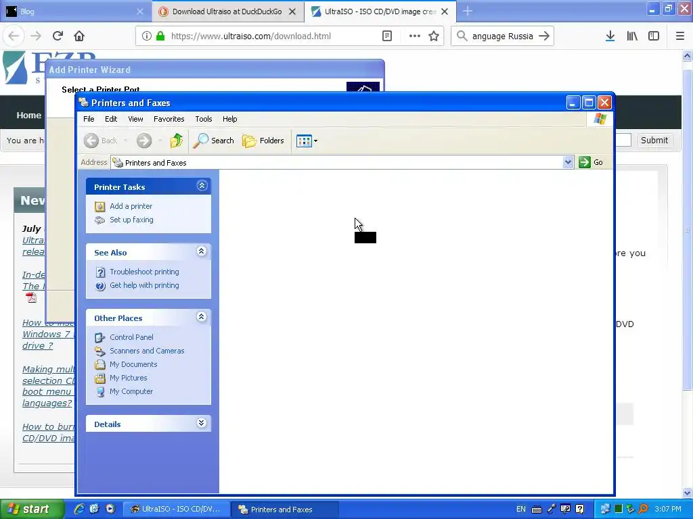Click the Add a printer icon
Viewport: 693px width, 519px height.
100,206
